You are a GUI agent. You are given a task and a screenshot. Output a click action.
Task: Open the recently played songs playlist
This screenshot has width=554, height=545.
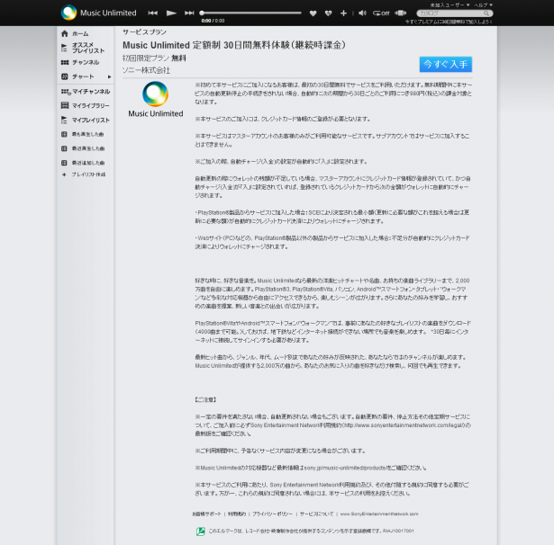pos(88,148)
